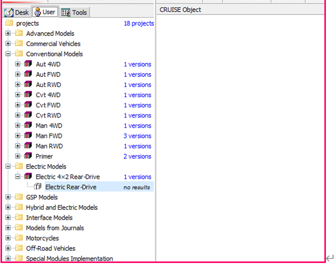Expand the Hybrid and Electric Models folder
The image size is (334, 264).
pos(8,207)
